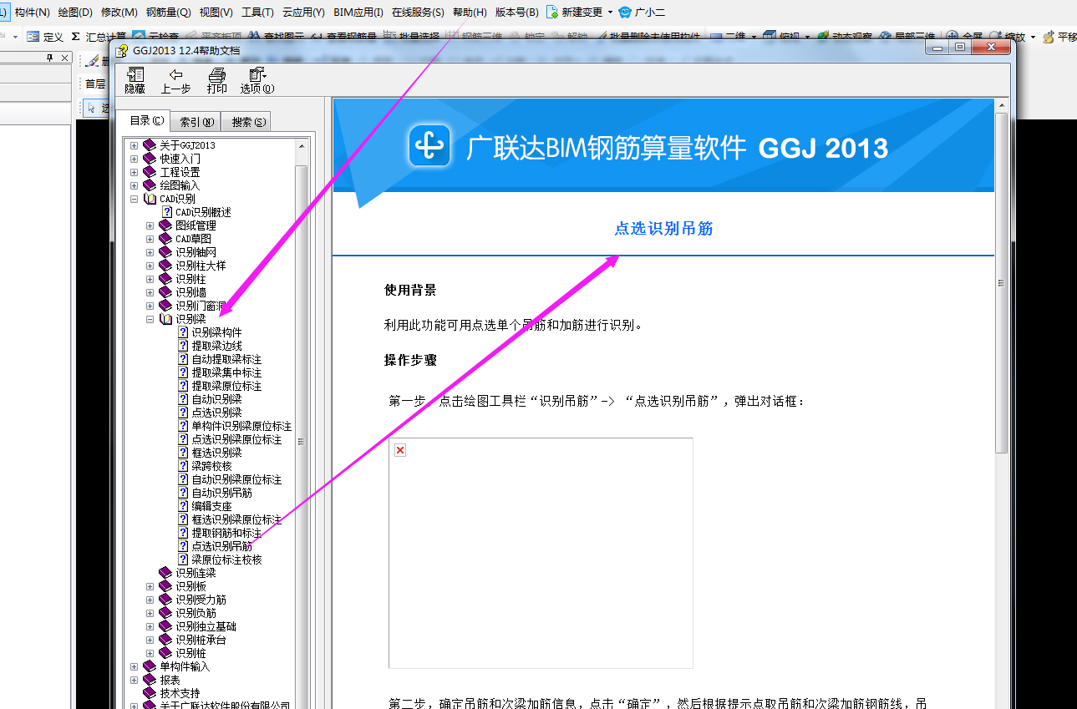Viewport: 1077px width, 709px height.
Task: Open the 梁原位标注校核 help topic
Action: point(226,560)
